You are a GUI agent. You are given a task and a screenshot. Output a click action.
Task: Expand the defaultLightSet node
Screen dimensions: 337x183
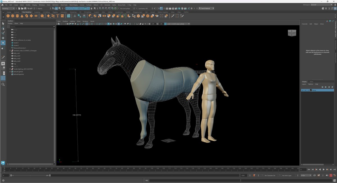coord(10,72)
